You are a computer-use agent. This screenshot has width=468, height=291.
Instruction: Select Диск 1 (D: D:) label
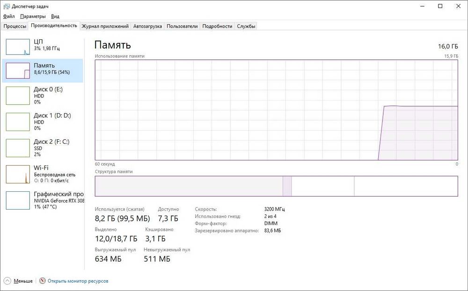[x=52, y=116]
